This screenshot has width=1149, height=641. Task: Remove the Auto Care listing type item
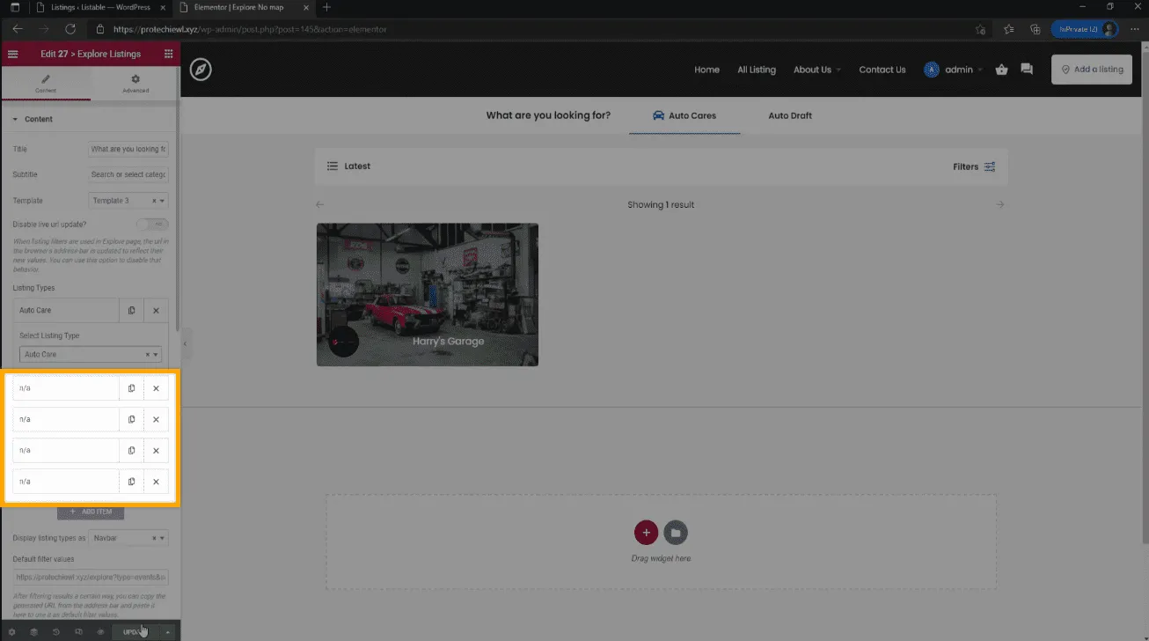tap(156, 311)
